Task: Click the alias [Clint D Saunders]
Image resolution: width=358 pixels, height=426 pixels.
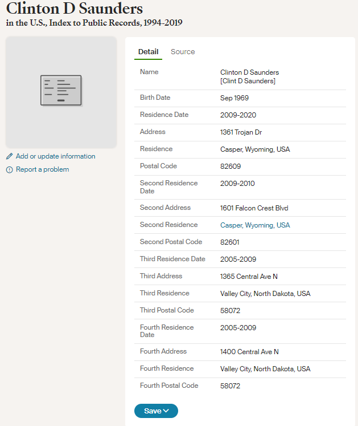Action: [x=248, y=81]
